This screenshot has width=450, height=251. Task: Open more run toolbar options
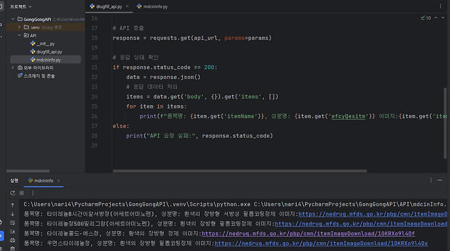[x=33, y=193]
